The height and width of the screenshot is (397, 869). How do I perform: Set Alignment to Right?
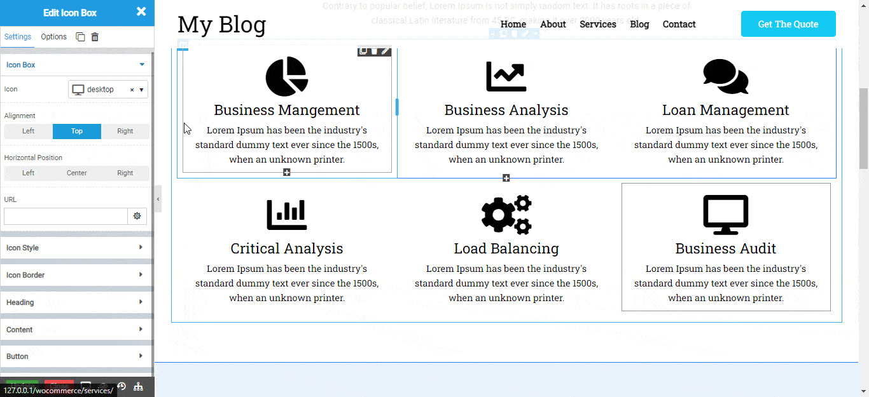[125, 131]
